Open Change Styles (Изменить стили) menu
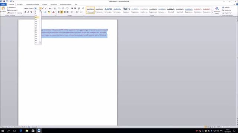This screenshot has height=133, width=238. point(217,10)
